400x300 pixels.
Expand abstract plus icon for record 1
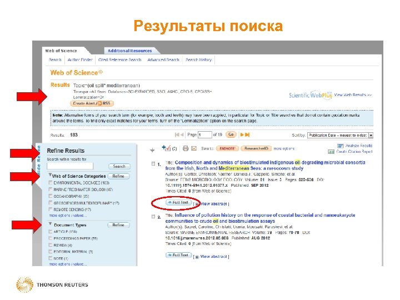pos(197,204)
